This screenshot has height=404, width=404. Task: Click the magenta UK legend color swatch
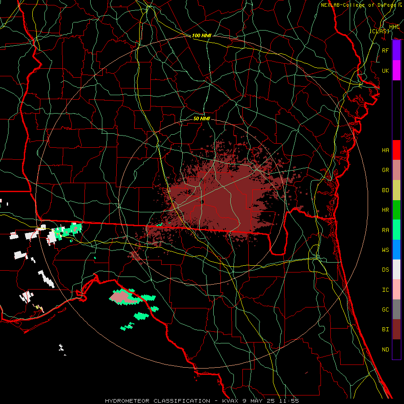(396, 70)
